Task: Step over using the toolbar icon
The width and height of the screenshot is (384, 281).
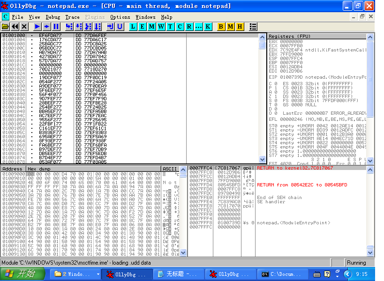Action: [79, 26]
